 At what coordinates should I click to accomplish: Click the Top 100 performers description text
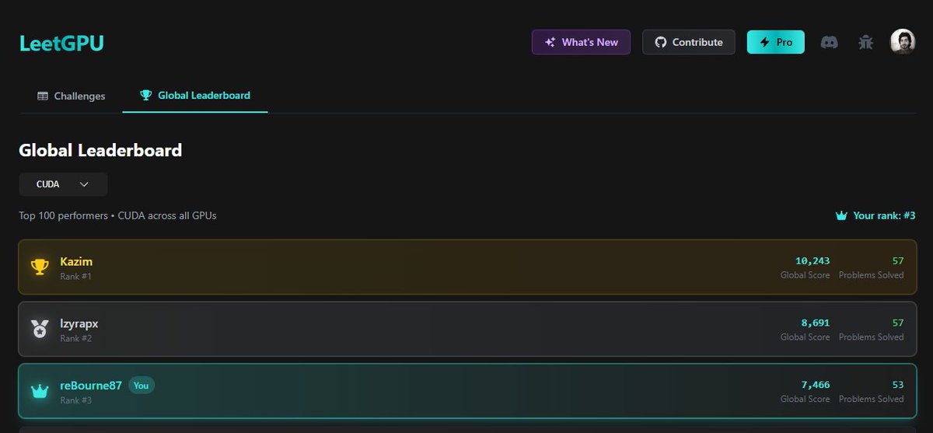pos(117,215)
